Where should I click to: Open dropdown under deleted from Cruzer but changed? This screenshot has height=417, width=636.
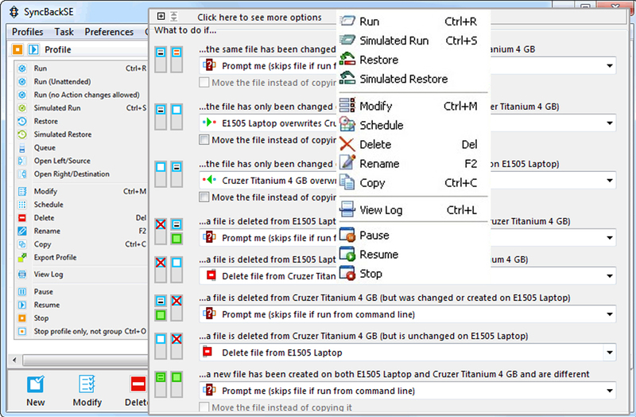pos(610,314)
